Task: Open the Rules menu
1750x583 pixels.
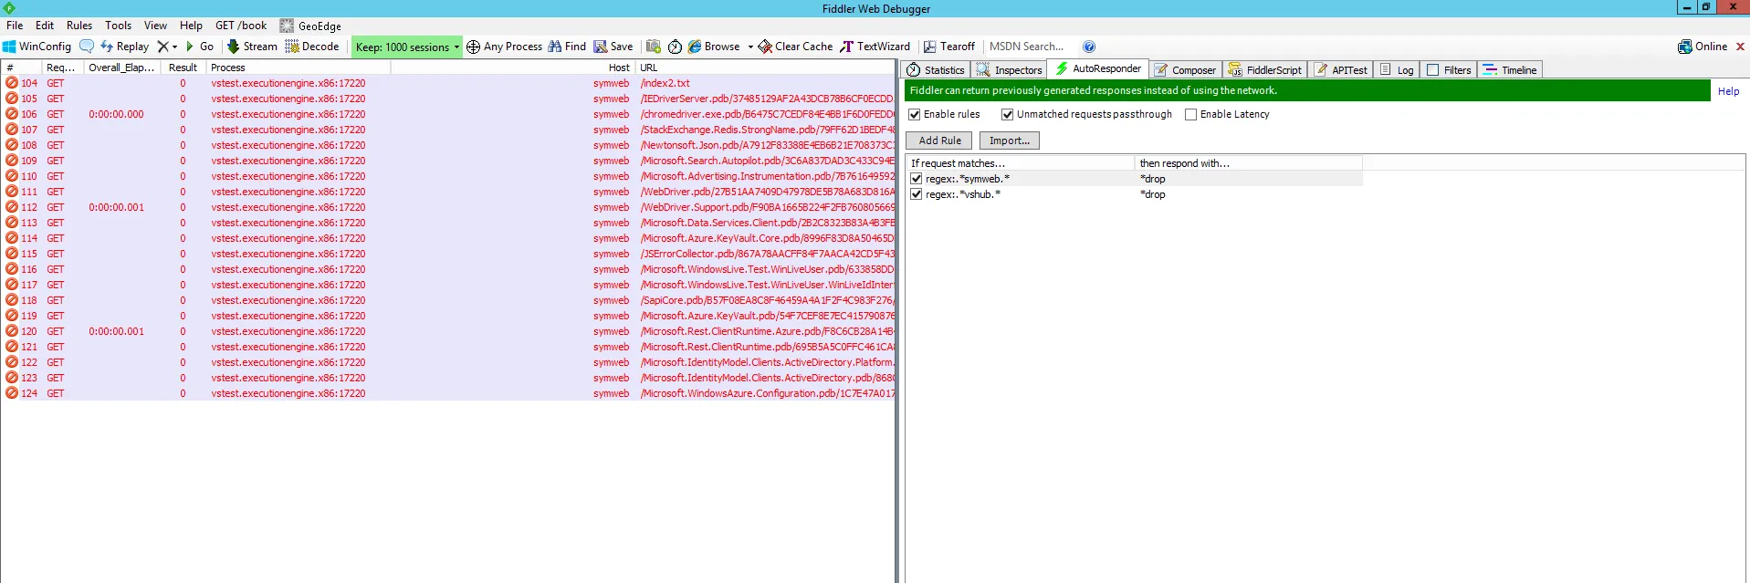Action: click(x=79, y=26)
